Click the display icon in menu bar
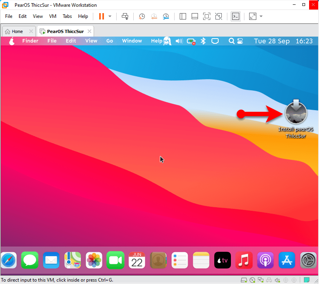Viewport: 319px width, 284px height. [x=215, y=41]
